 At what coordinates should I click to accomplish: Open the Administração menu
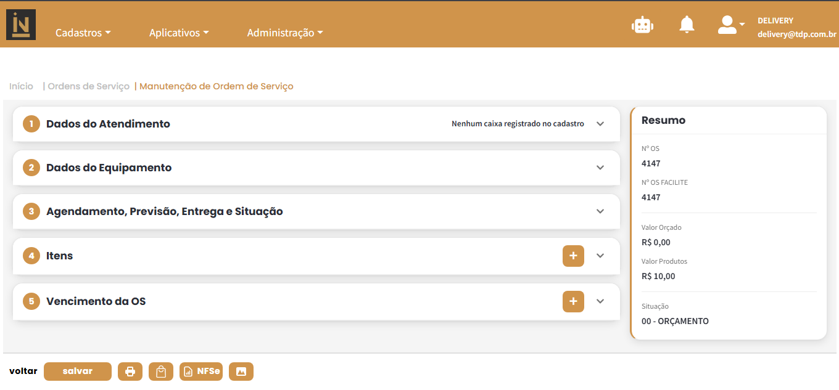(285, 33)
